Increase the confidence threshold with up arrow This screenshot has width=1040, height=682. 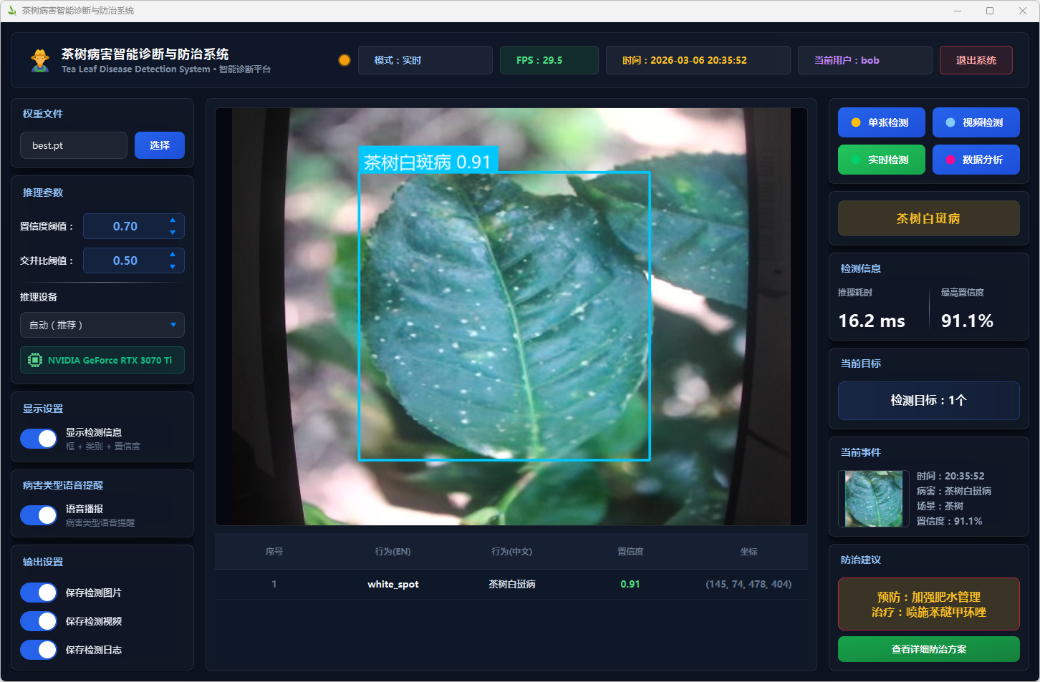click(x=173, y=220)
